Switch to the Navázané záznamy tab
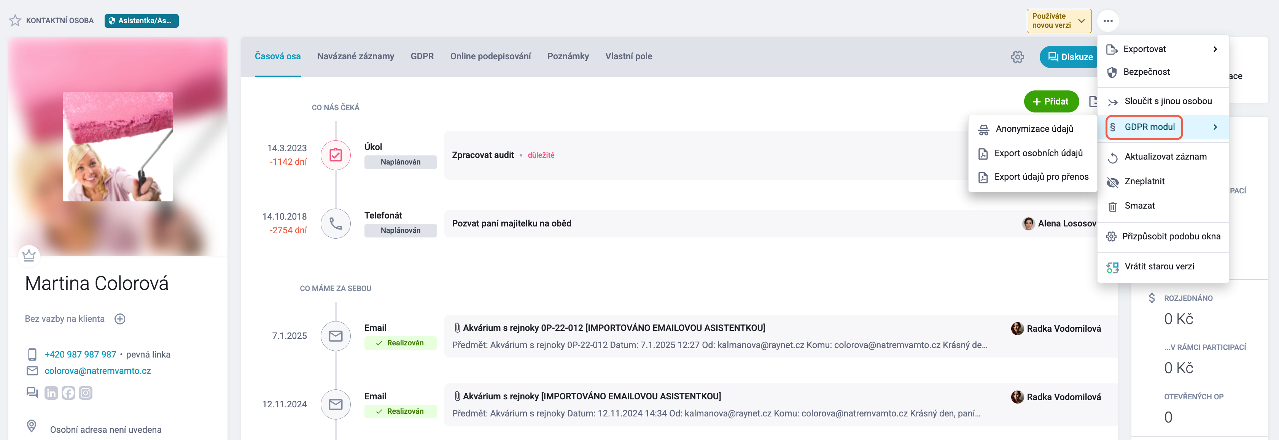This screenshot has height=440, width=1279. pyautogui.click(x=355, y=57)
